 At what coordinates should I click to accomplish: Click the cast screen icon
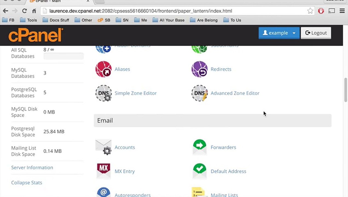(x=332, y=11)
